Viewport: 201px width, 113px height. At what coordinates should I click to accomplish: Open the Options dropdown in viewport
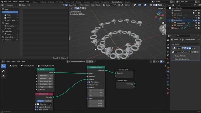(x=161, y=8)
